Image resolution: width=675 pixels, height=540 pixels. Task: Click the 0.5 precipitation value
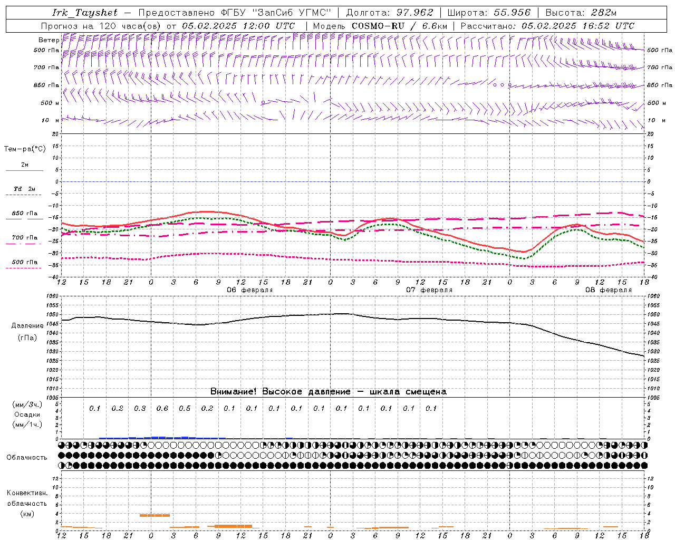pos(185,408)
